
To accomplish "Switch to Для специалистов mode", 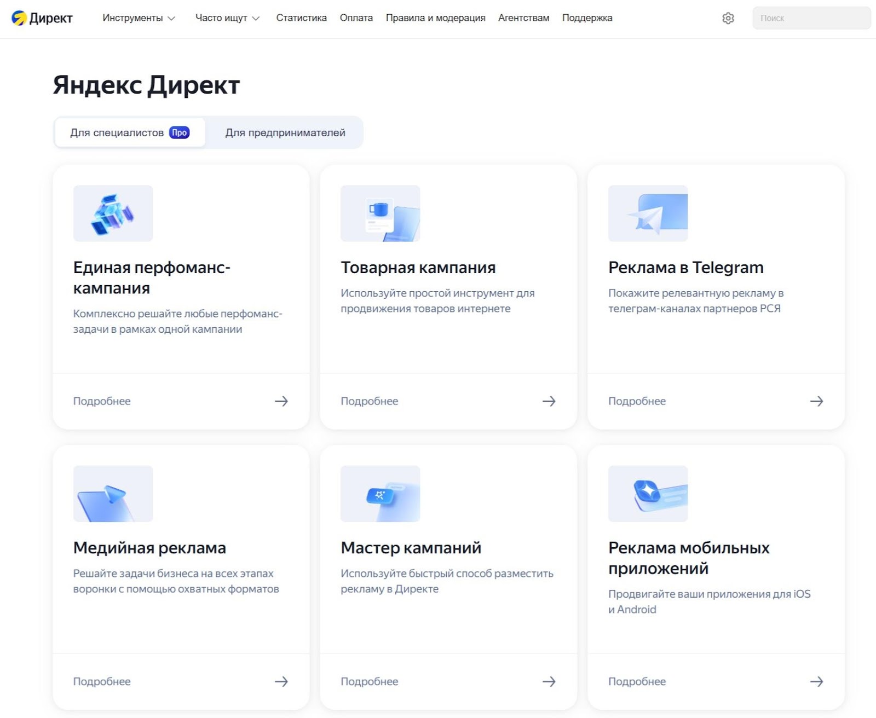I will pos(129,132).
